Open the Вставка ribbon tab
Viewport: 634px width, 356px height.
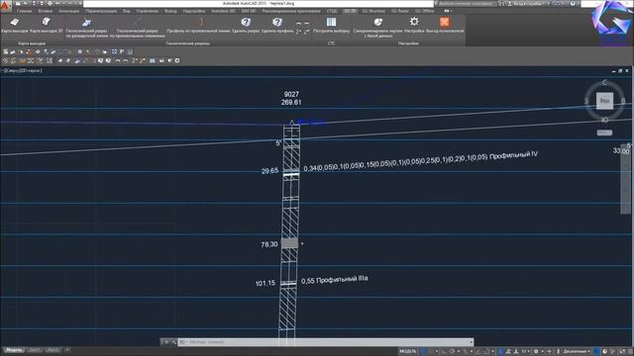pos(46,11)
